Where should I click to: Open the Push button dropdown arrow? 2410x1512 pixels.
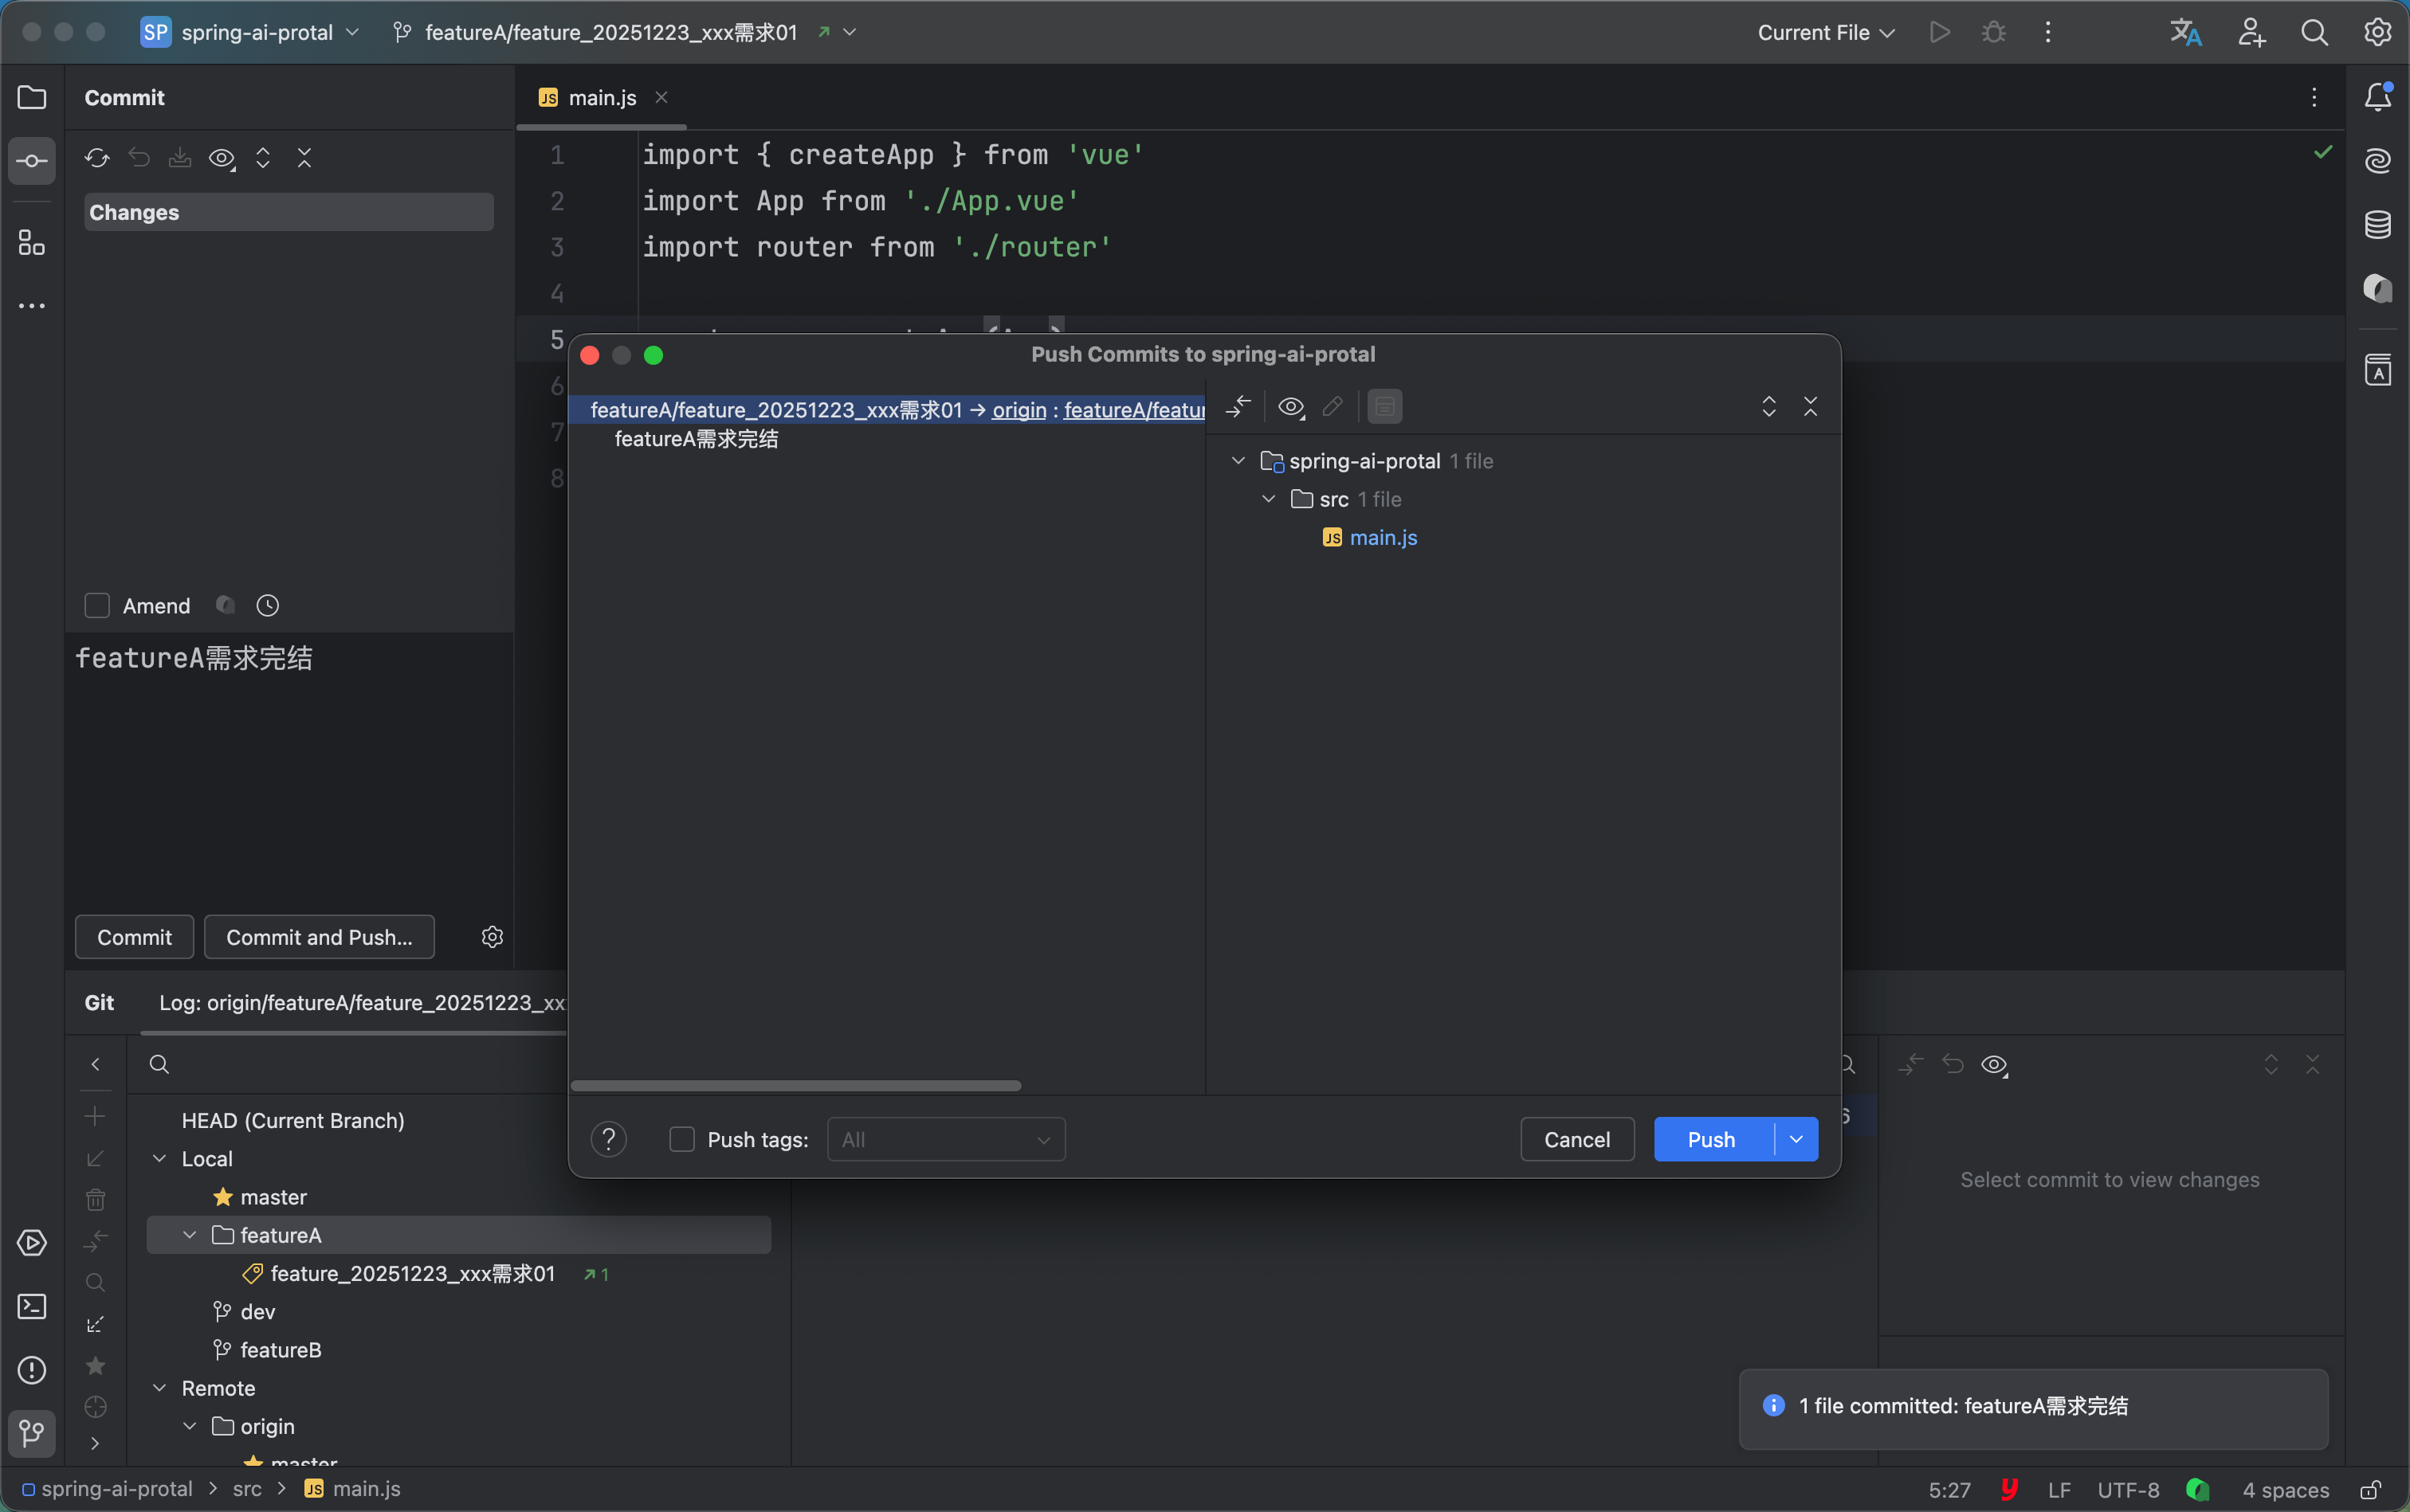tap(1796, 1140)
